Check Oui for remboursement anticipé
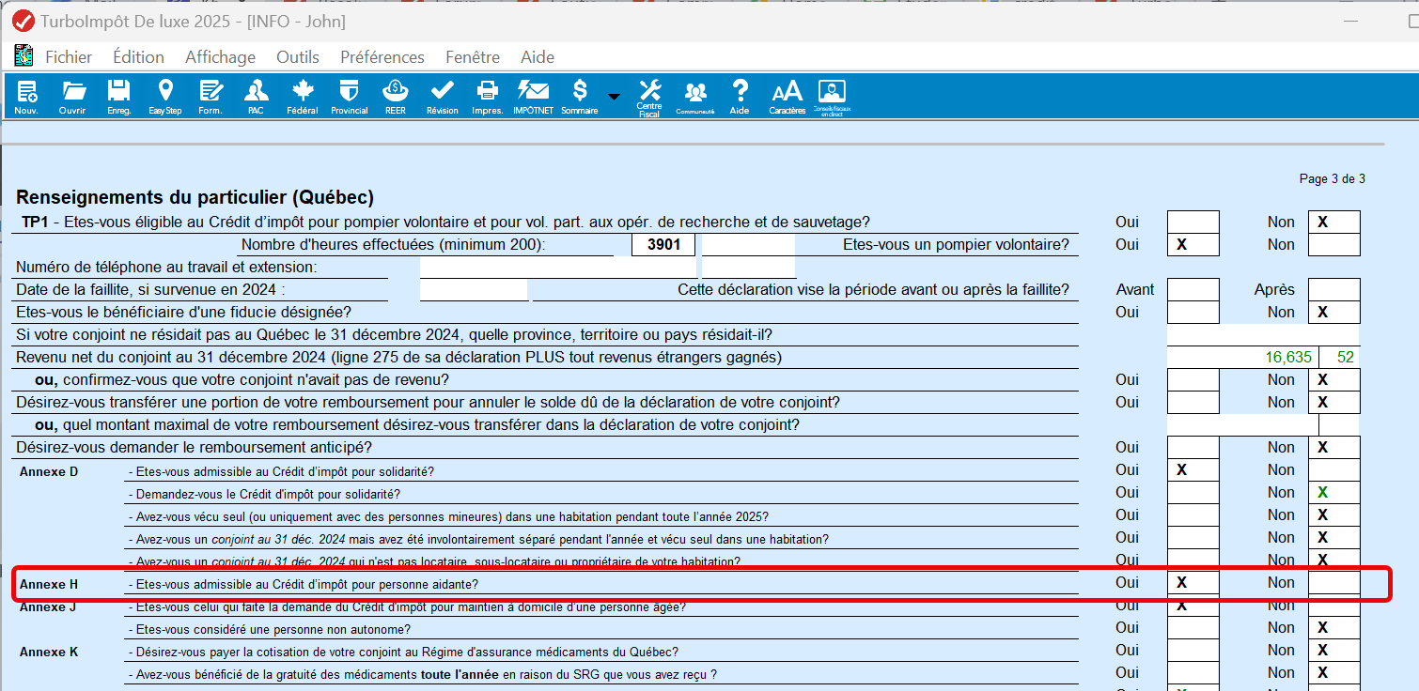Viewport: 1419px width, 691px height. pos(1193,448)
